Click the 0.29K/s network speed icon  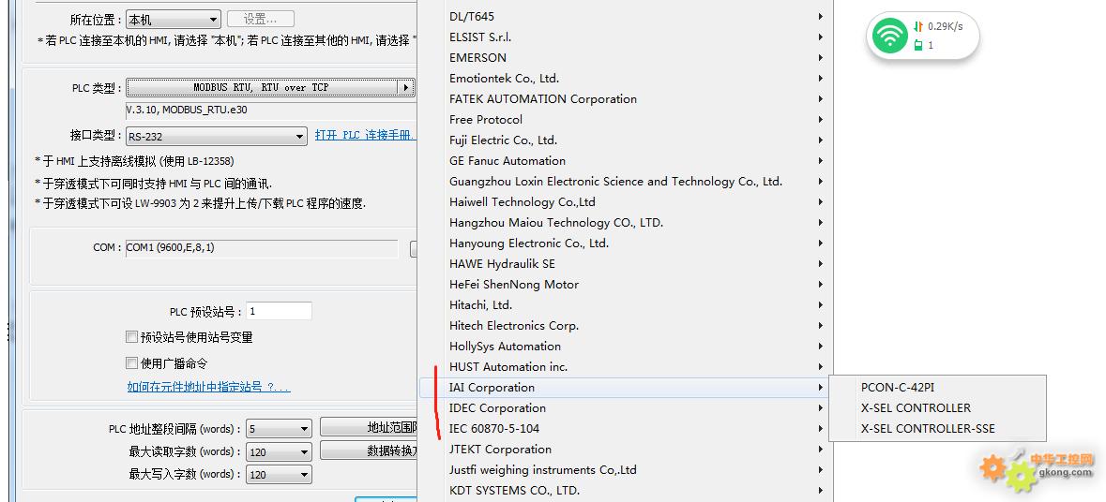tap(918, 27)
